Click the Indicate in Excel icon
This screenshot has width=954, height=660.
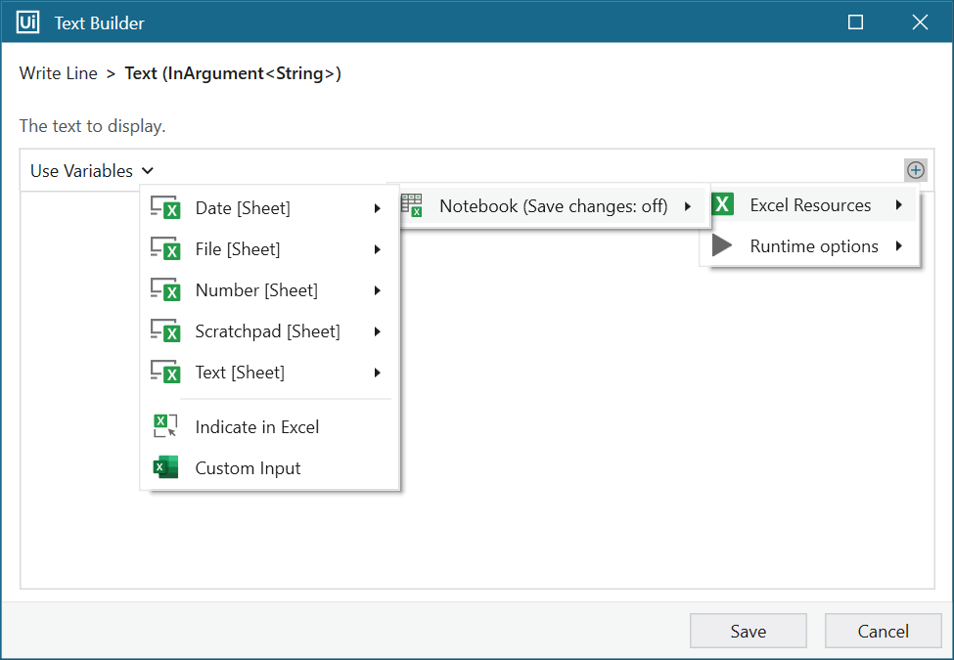click(x=165, y=426)
